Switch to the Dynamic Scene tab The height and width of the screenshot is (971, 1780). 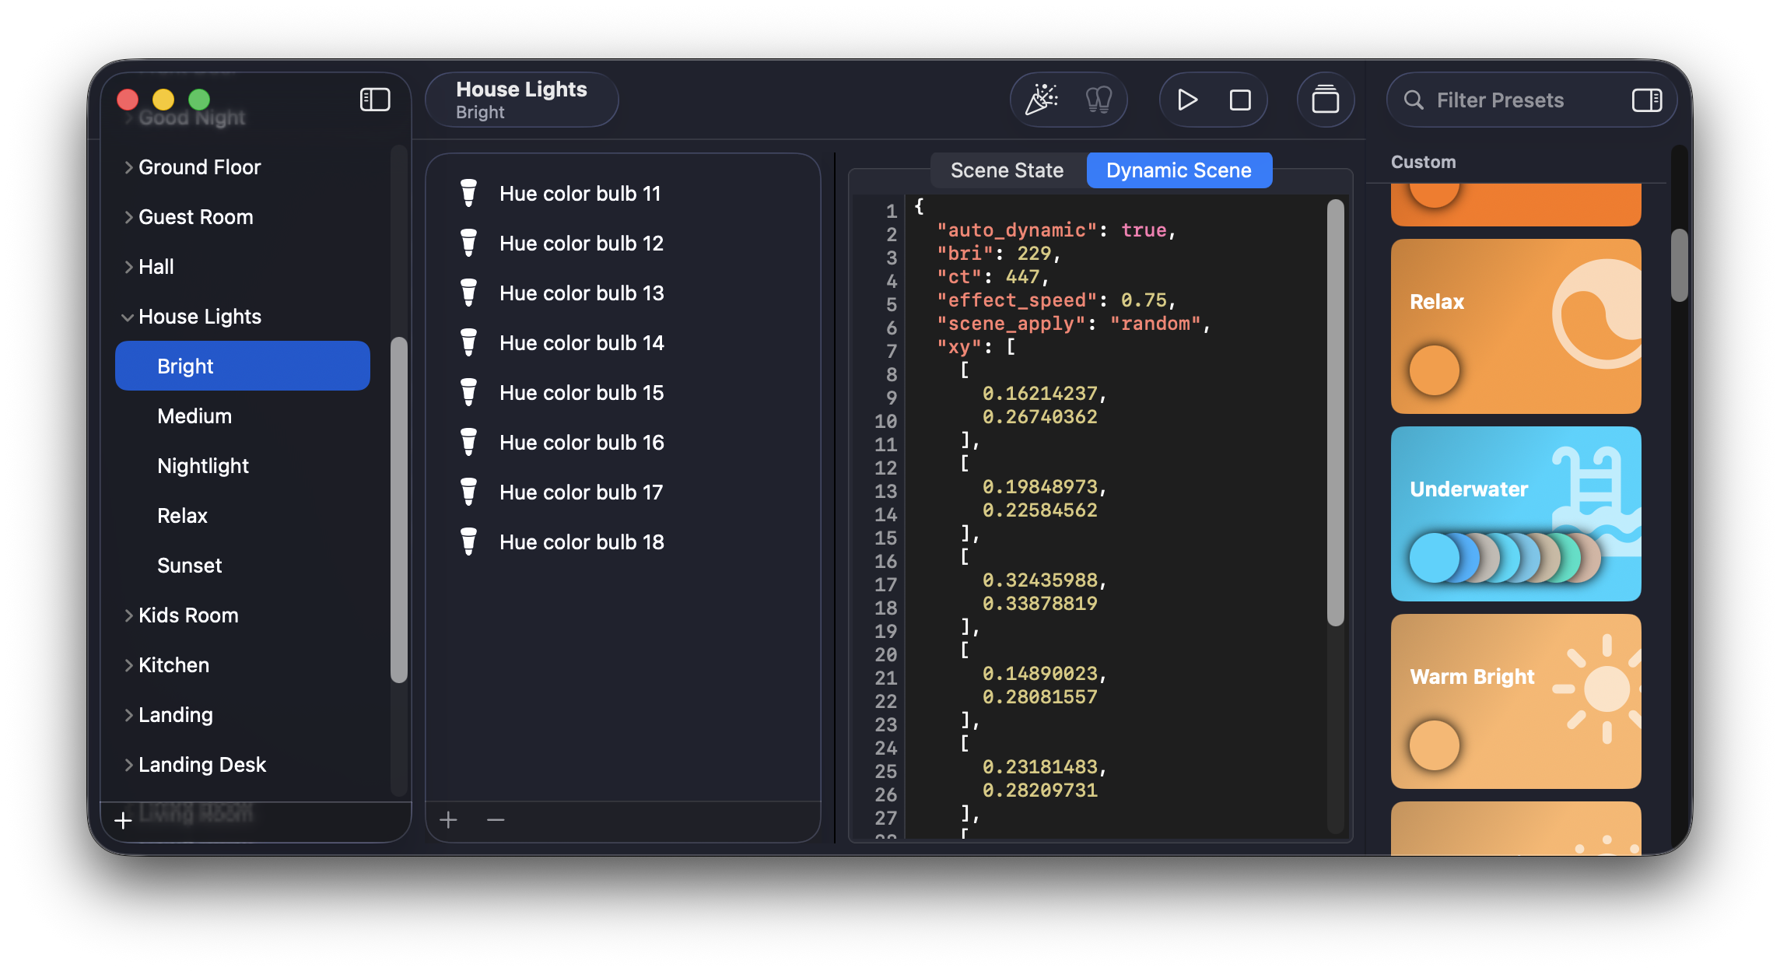(x=1179, y=170)
